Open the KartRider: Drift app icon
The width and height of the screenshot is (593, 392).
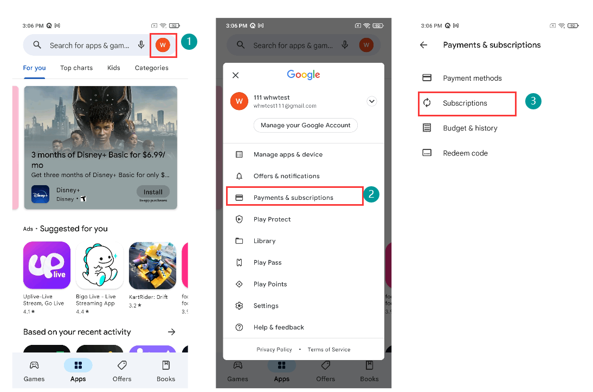pyautogui.click(x=152, y=265)
